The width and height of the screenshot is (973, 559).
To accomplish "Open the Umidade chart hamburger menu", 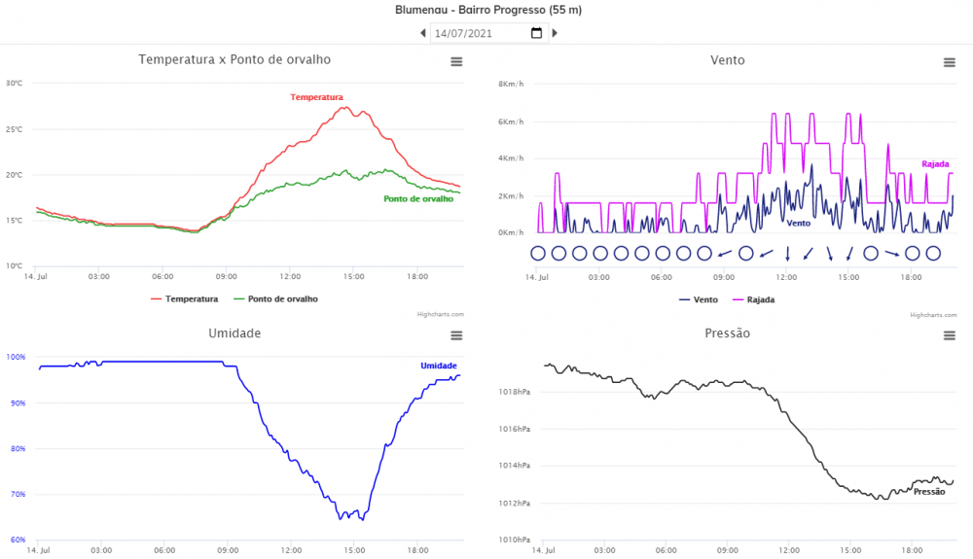I will tap(456, 335).
